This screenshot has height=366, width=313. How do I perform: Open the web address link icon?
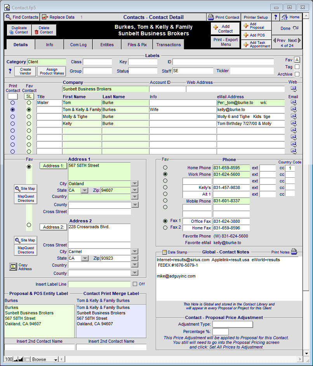click(294, 89)
